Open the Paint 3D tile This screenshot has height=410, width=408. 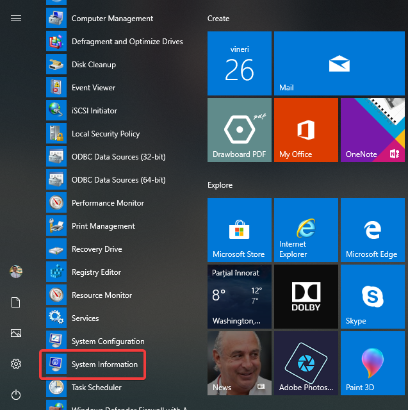click(373, 363)
